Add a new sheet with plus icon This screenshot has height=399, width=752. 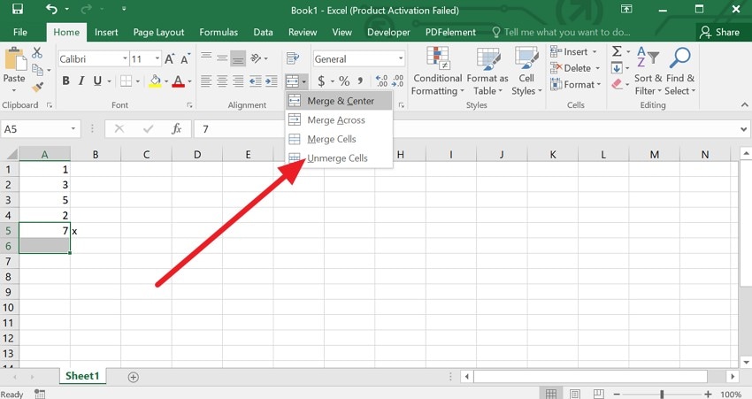point(134,378)
